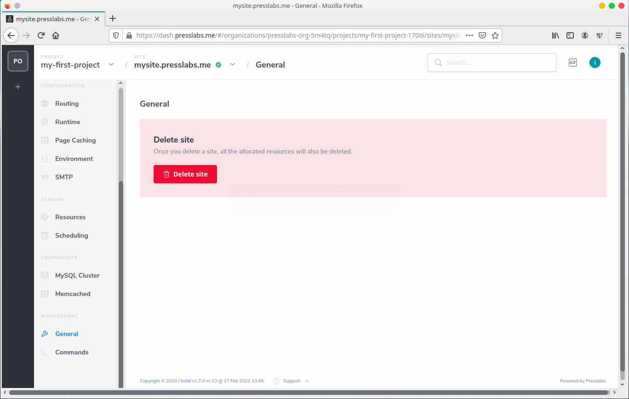Click the Page Caching icon

pos(45,140)
